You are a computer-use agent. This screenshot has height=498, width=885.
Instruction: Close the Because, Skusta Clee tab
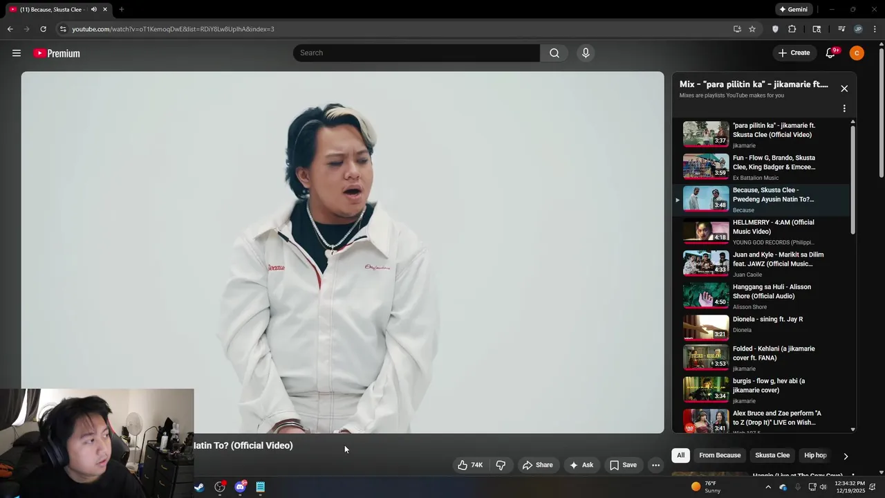[105, 10]
